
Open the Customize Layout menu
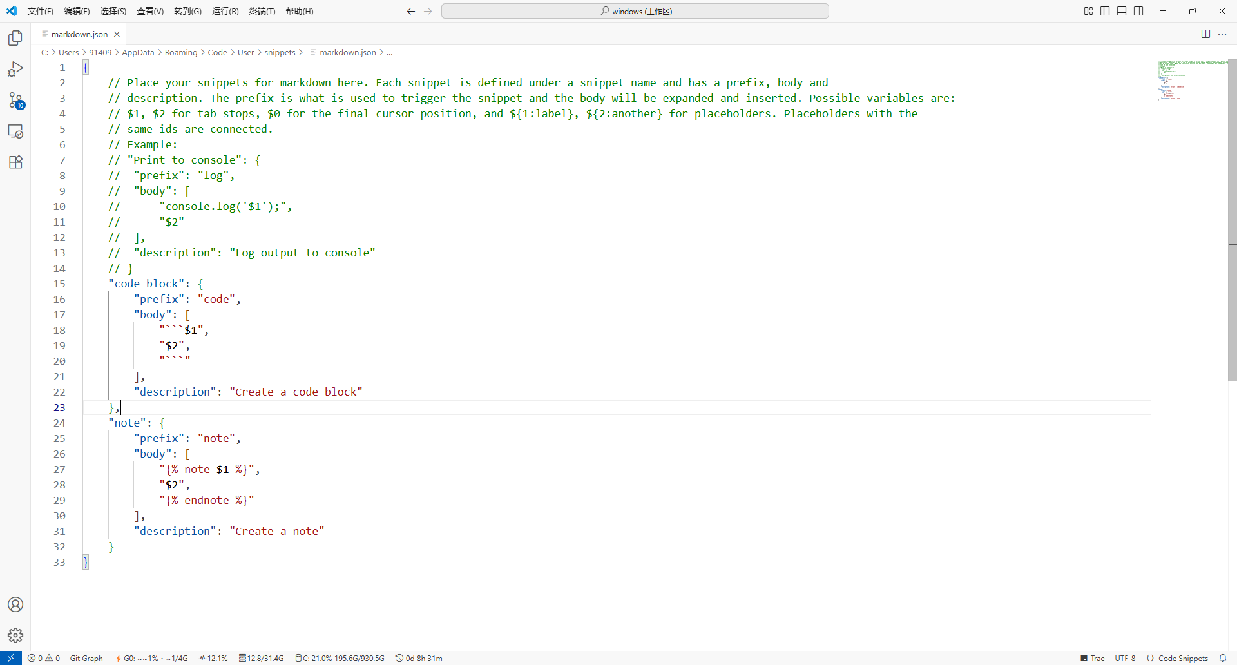[x=1088, y=11]
